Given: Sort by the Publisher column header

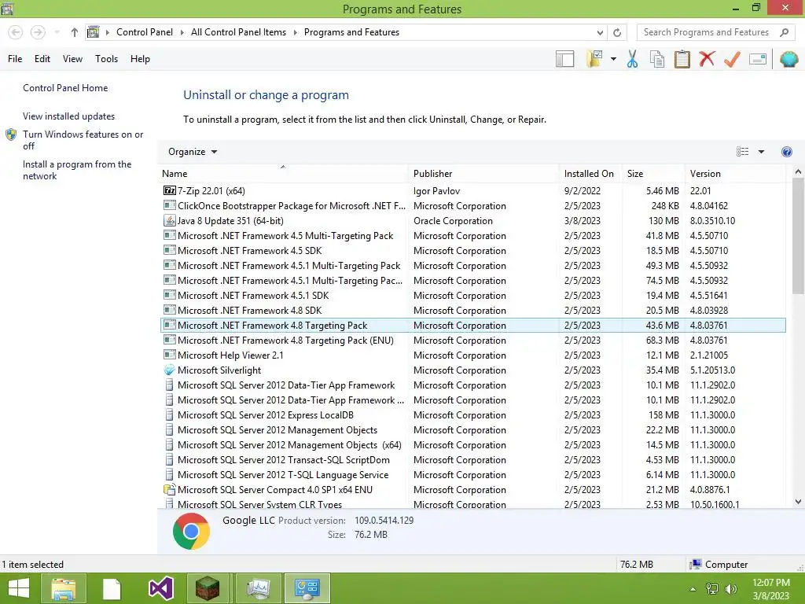Looking at the screenshot, I should pyautogui.click(x=483, y=174).
